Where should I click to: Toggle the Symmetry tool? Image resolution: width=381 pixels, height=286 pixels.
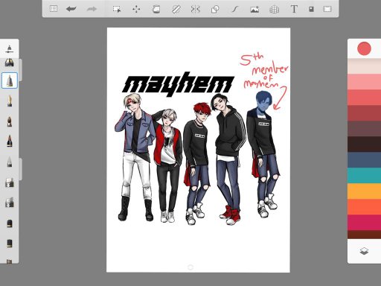[195, 9]
